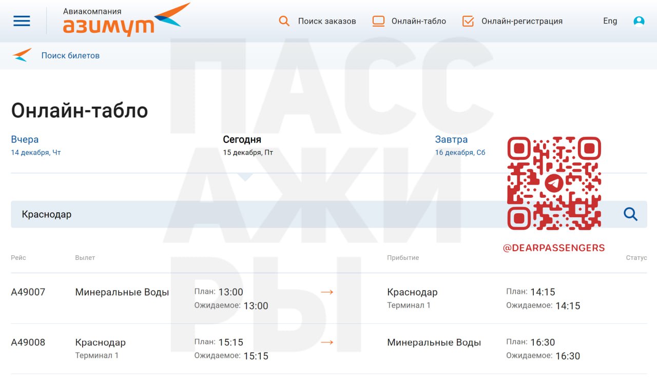
Task: Click the orange magnifier order search icon
Action: [x=284, y=21]
